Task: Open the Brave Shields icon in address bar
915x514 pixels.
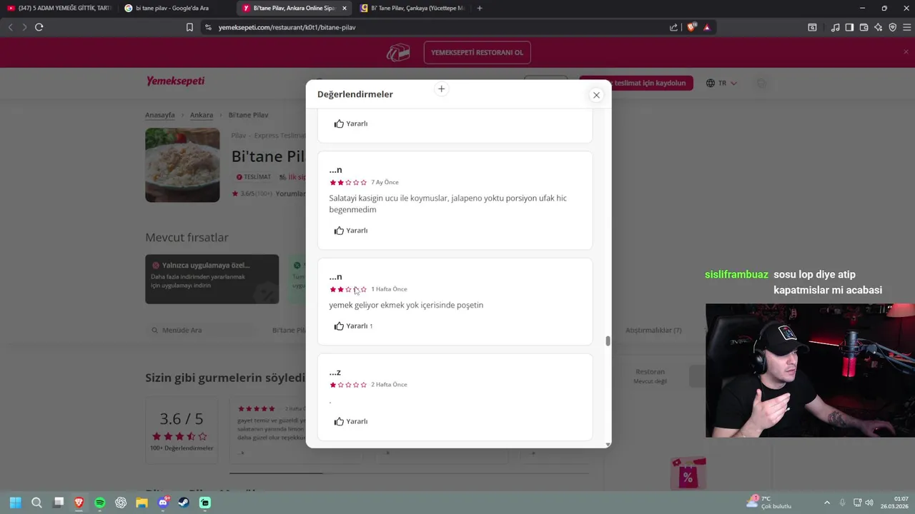Action: [x=691, y=27]
